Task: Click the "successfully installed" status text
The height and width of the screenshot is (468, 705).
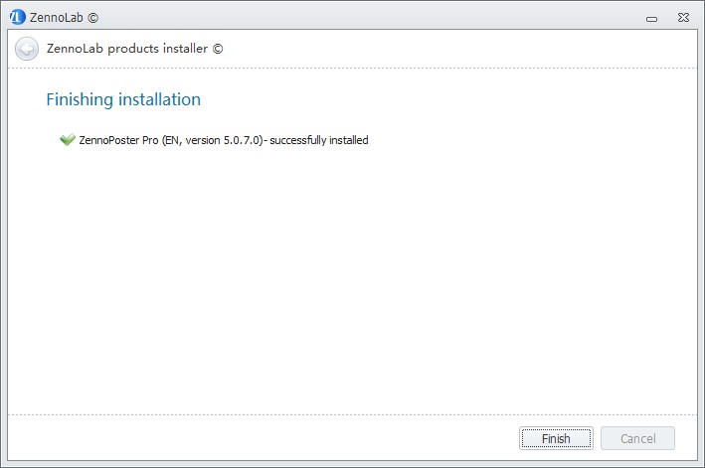Action: pyautogui.click(x=319, y=140)
